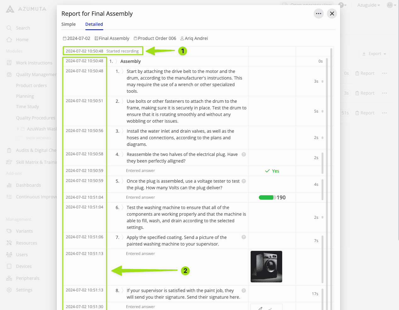Open the Export dropdown
This screenshot has width=399, height=310.
[374, 54]
